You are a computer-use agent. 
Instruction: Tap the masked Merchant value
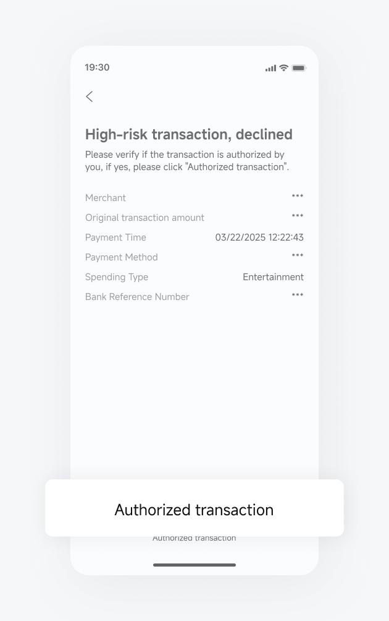tap(298, 197)
